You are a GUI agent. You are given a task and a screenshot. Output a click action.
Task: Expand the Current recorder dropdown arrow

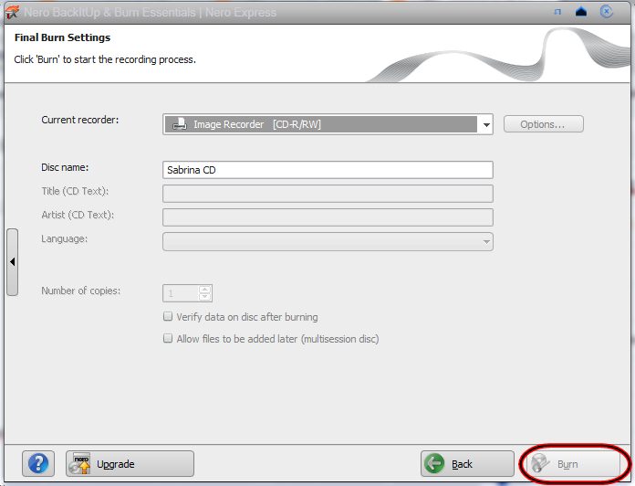click(486, 125)
